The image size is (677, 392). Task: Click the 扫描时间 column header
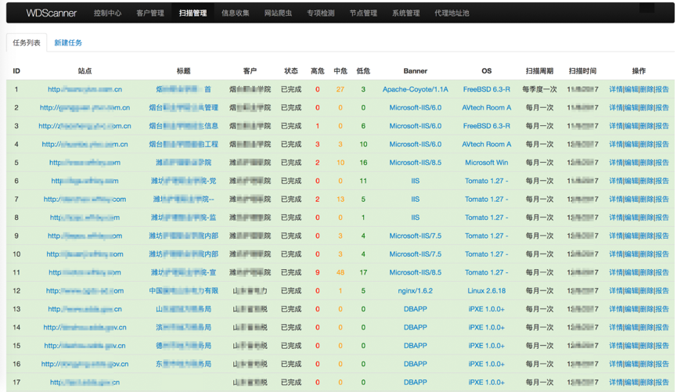click(582, 70)
